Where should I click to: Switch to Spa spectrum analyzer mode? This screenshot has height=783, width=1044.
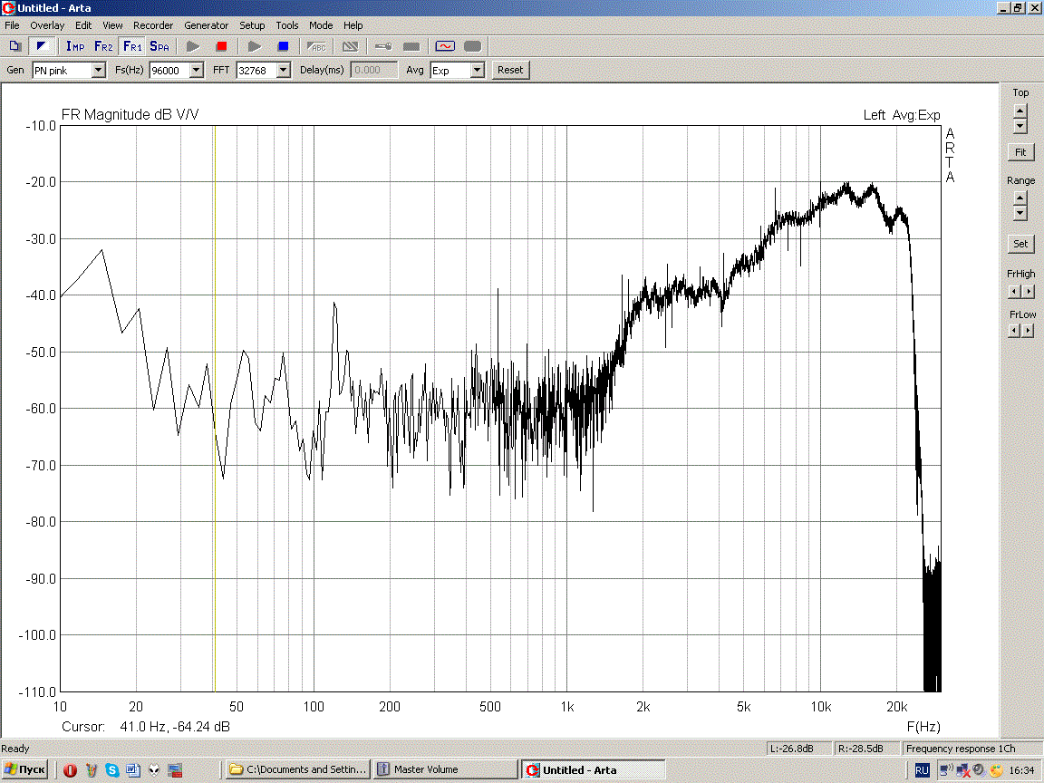(x=159, y=46)
